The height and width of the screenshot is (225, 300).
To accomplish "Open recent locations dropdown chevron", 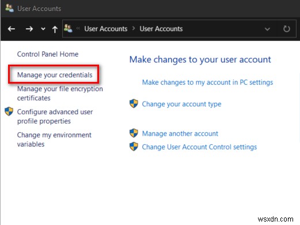I will coord(43,29).
